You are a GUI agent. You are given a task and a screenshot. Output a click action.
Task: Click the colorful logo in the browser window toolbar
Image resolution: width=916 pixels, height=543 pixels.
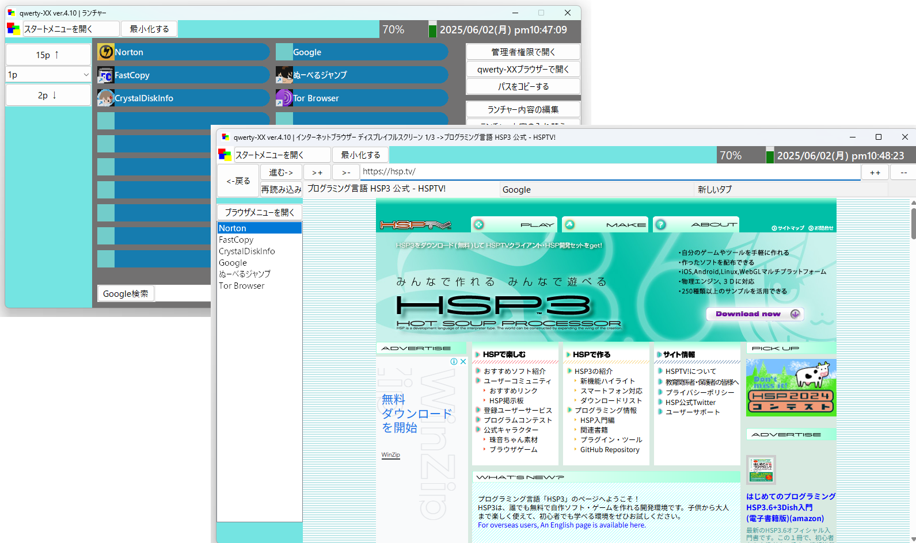pos(225,155)
